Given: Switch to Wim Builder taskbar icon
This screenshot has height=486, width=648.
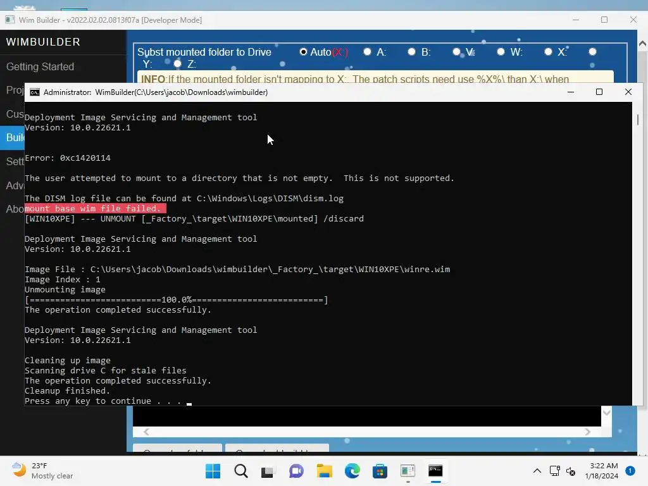Looking at the screenshot, I should click(x=408, y=471).
